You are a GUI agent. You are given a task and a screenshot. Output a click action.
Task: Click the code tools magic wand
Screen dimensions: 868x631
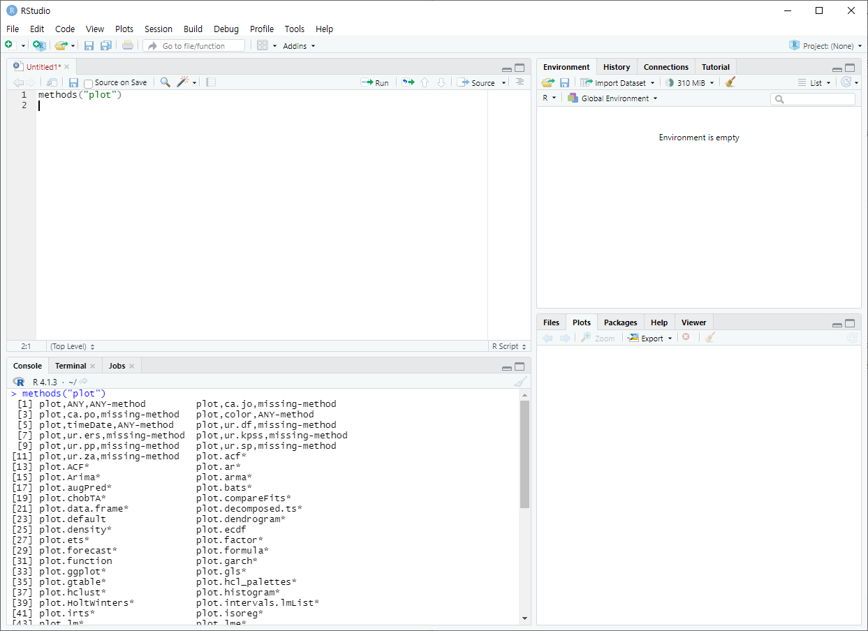tap(183, 82)
